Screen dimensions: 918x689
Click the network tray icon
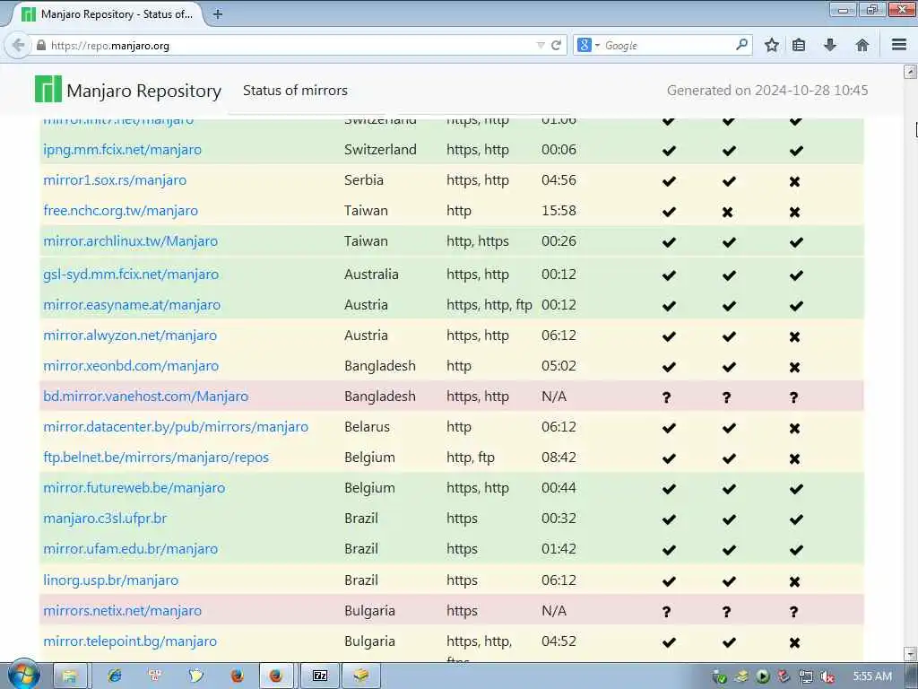[x=805, y=676]
